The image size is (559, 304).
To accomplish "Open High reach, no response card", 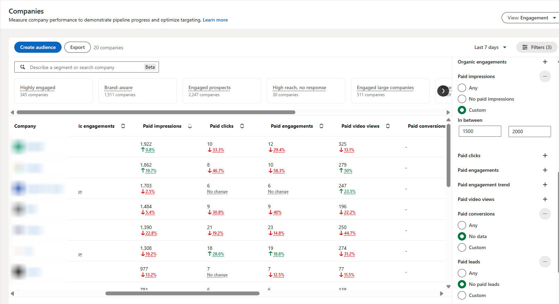I will (306, 91).
